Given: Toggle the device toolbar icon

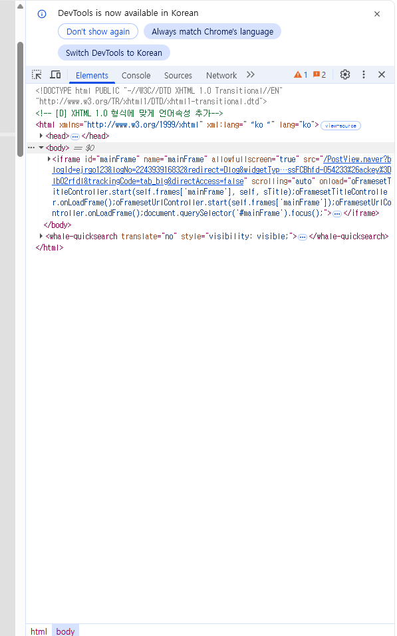Looking at the screenshot, I should (55, 74).
